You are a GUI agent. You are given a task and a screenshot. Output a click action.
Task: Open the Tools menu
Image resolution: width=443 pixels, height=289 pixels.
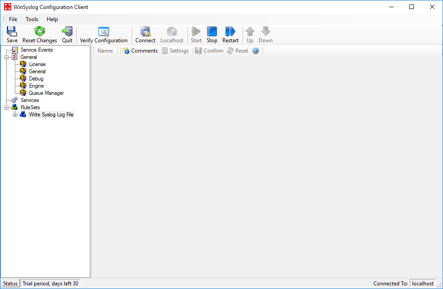[x=32, y=19]
